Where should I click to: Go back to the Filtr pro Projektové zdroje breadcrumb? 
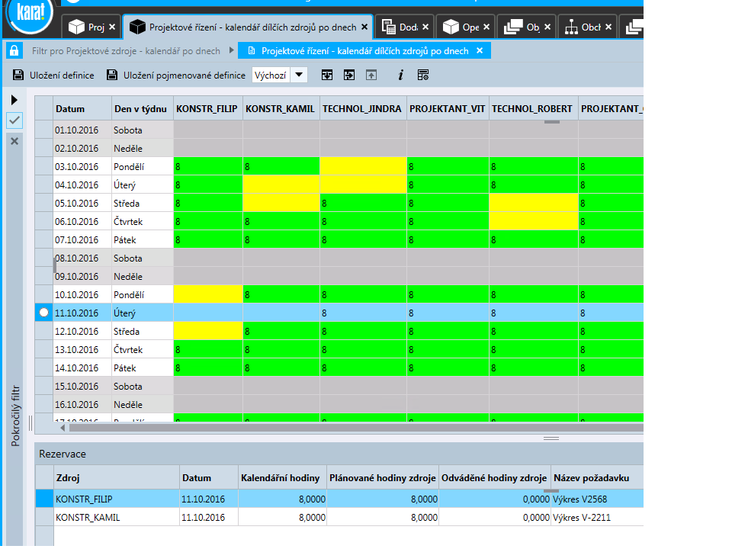[126, 50]
